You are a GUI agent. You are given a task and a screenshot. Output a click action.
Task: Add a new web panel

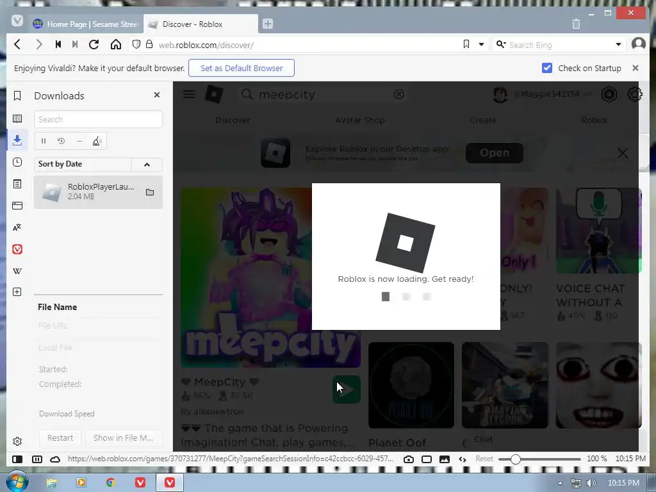(x=17, y=291)
